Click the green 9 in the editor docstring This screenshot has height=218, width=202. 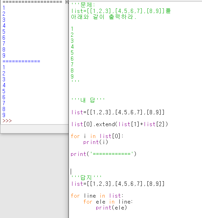(72, 76)
